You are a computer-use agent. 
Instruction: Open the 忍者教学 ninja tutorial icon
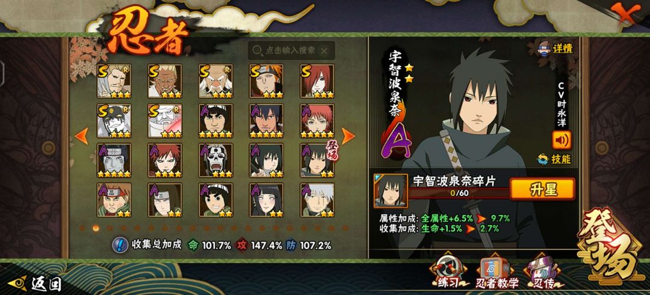(494, 271)
